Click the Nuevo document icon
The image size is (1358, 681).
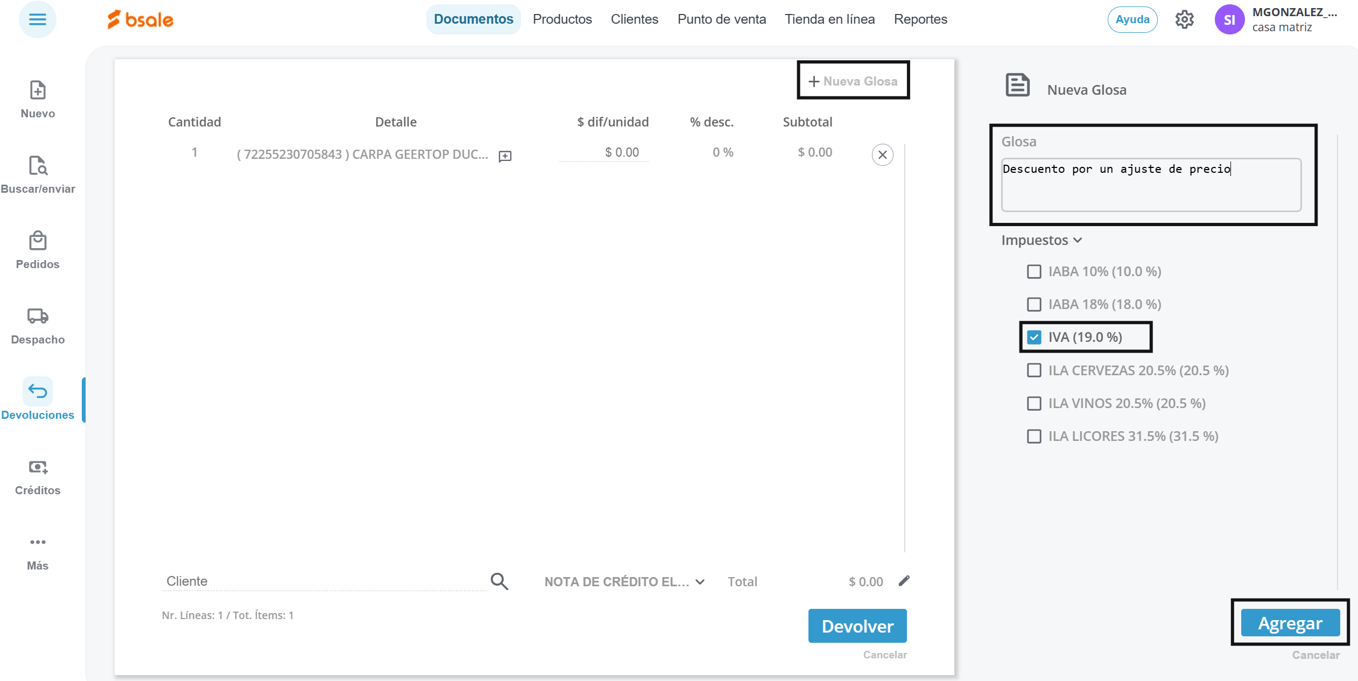click(x=38, y=90)
